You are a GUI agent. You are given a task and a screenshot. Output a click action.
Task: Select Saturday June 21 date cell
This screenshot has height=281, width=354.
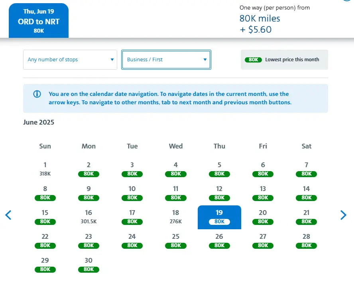pyautogui.click(x=306, y=217)
